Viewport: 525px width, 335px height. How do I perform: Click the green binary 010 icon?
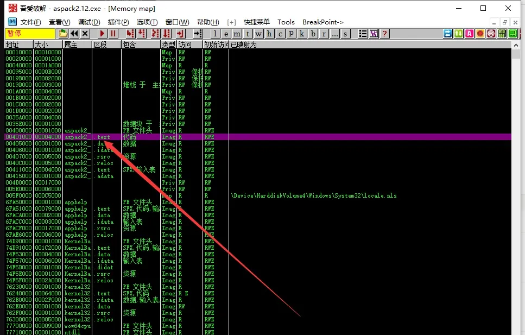[x=502, y=34]
